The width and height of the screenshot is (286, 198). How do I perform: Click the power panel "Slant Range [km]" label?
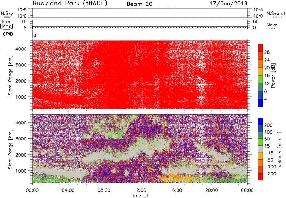click(10, 75)
